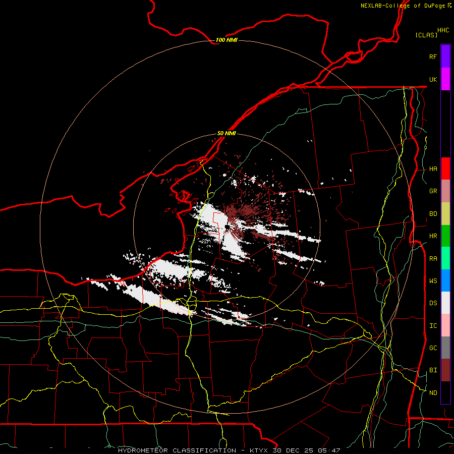Click the RA legend label

pyautogui.click(x=433, y=259)
